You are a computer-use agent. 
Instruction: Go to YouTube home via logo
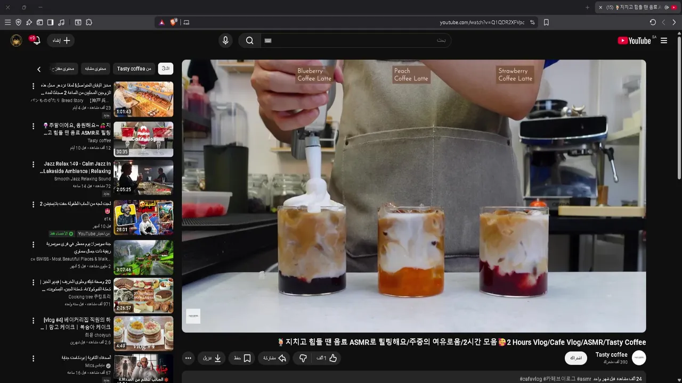click(634, 40)
